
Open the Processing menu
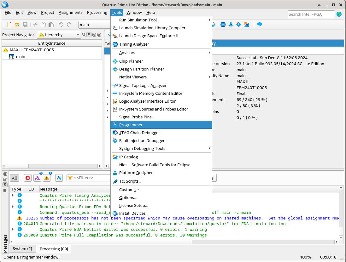(97, 13)
